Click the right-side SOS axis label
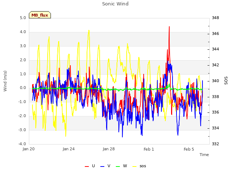Viewport: 231px width, 173px height. click(226, 81)
